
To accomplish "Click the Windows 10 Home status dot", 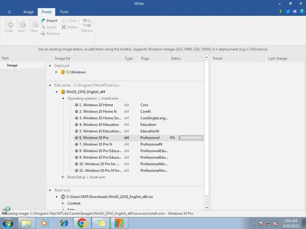I will 76,105.
